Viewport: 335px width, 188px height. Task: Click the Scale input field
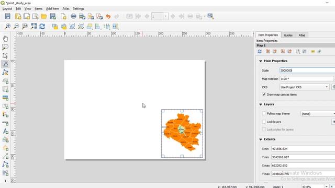point(307,70)
